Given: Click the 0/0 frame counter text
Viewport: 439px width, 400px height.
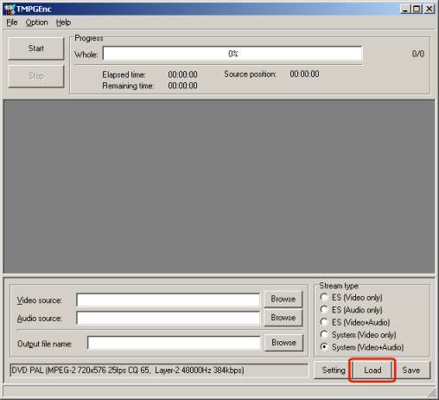Looking at the screenshot, I should (418, 54).
